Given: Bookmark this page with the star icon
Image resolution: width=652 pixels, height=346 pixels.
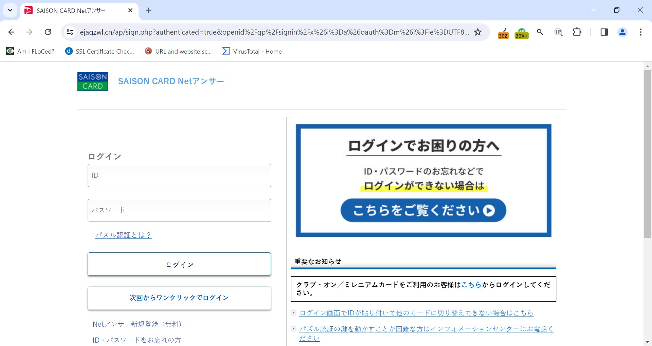Looking at the screenshot, I should point(478,32).
